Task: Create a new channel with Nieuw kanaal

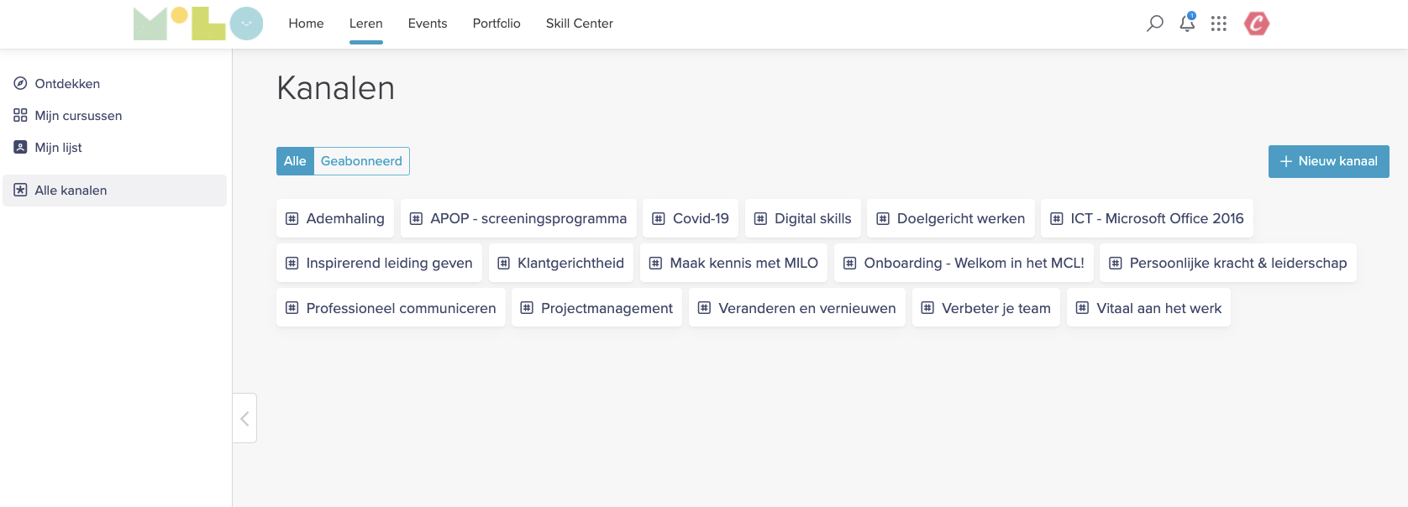Action: [x=1328, y=161]
